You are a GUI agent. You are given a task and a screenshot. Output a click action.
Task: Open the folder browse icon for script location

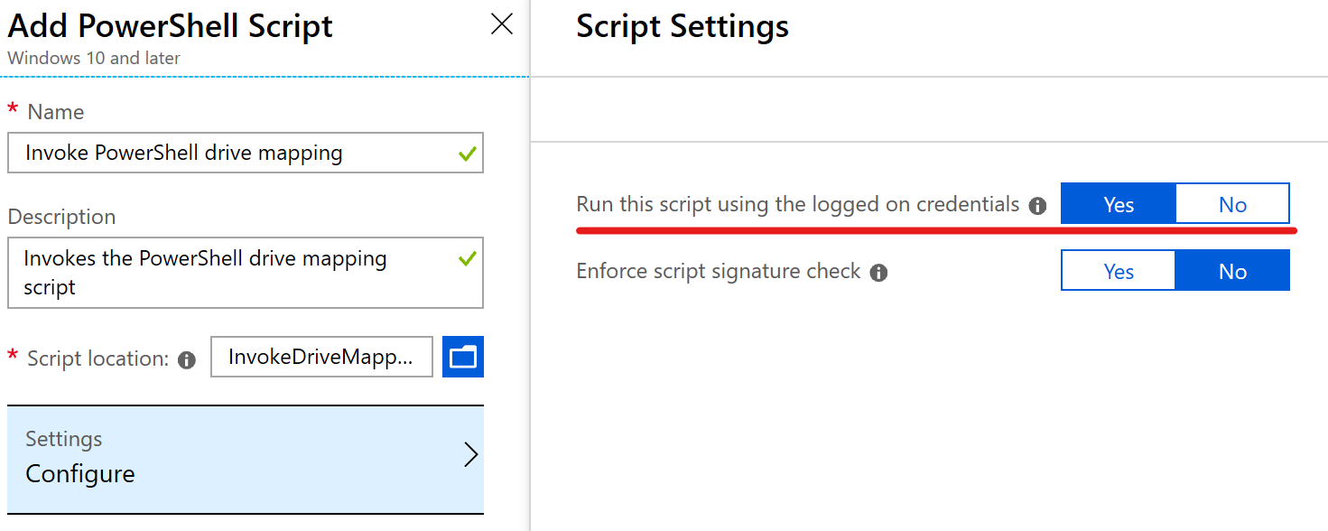[463, 357]
